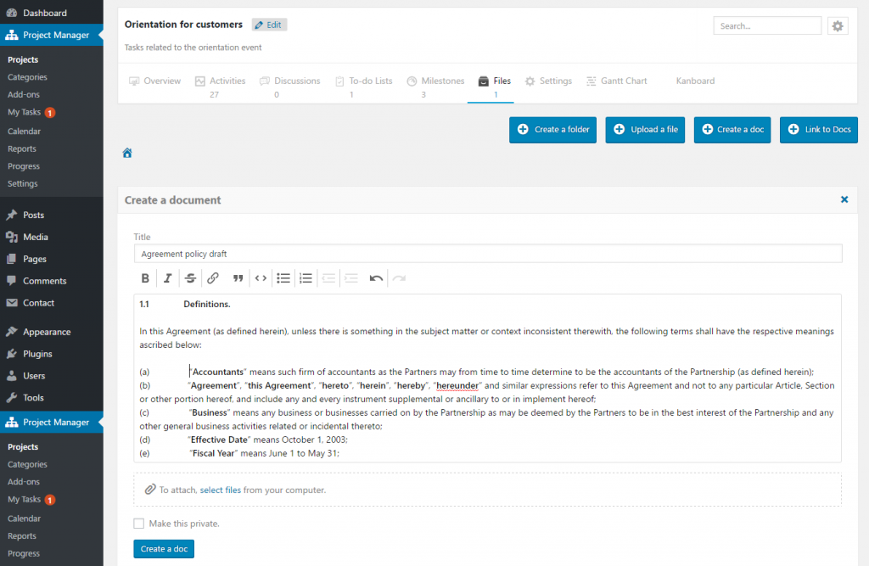Undo the last edit with the undo icon
Viewport: 869px width, 566px height.
[376, 277]
